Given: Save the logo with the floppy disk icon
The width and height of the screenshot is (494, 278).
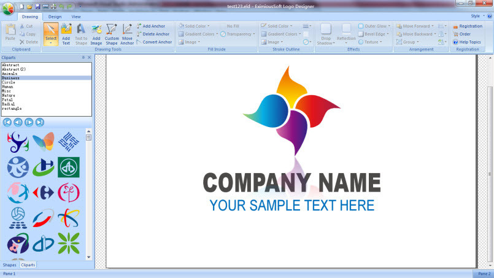Looking at the screenshot, I should [37, 6].
